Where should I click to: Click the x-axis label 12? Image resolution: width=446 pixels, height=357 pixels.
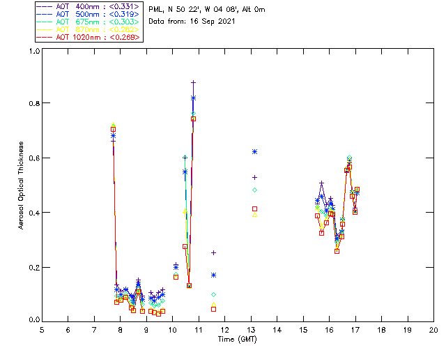coord(224,330)
